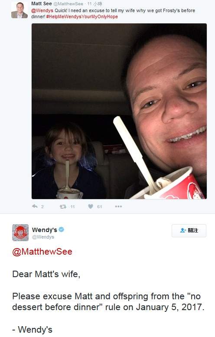Open the three-dot more options menu
This screenshot has height=337, width=215.
coord(118,206)
